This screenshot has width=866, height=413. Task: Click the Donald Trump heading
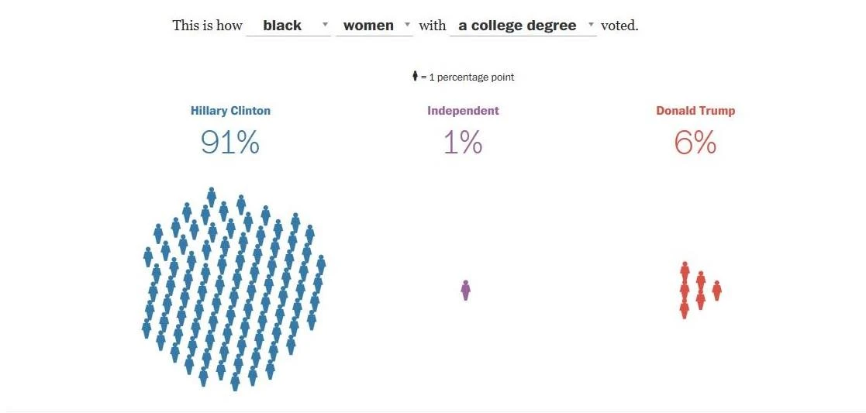[695, 111]
